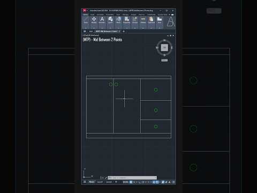This screenshot has width=257, height=193.
Task: Switch to the Parametric ribbon tab
Action: [x=110, y=14]
